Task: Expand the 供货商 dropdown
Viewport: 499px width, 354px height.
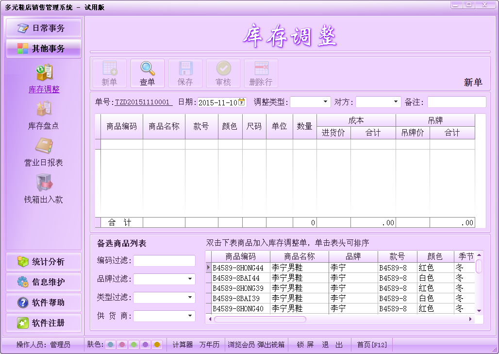Action: (x=190, y=316)
